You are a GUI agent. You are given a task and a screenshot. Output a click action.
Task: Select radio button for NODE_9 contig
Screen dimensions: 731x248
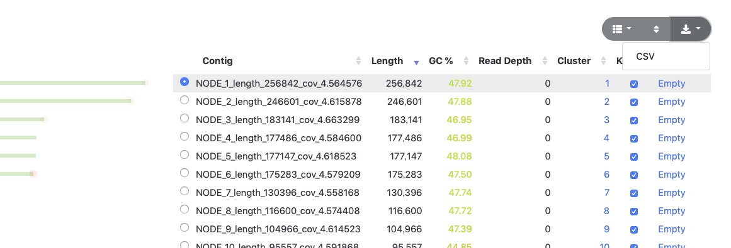[x=184, y=227]
